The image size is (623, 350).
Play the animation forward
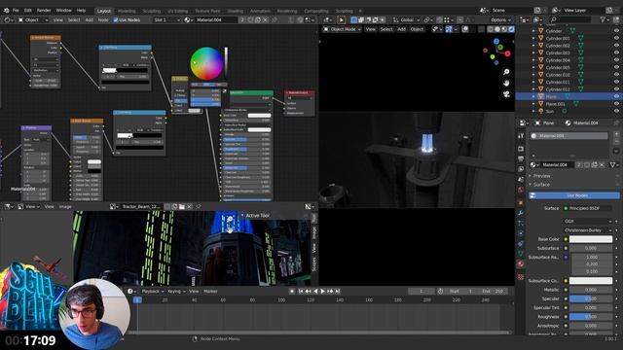(322, 292)
